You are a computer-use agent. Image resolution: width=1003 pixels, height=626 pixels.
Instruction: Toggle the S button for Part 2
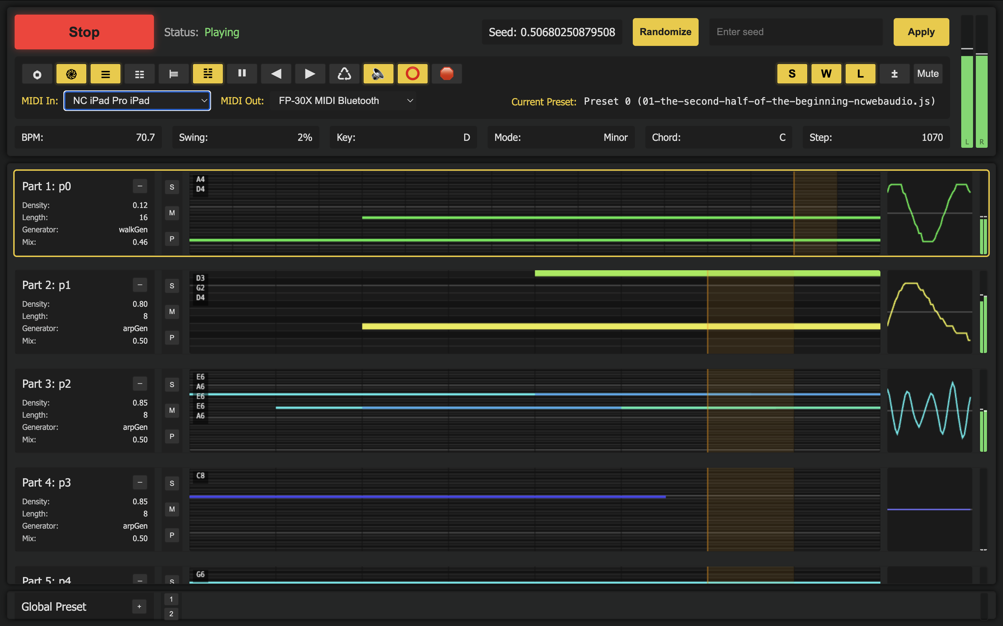(172, 286)
